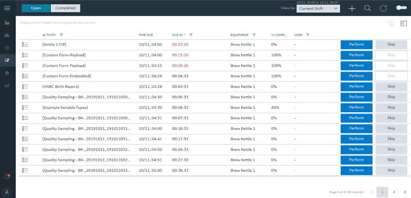Screen dimensions: 411x198
Task: Open the clock sidebar icon
Action: [x=7, y=48]
